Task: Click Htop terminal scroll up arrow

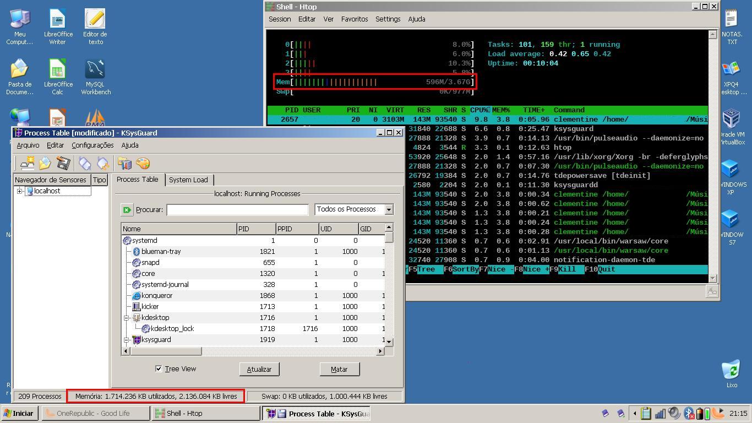Action: 713,34
